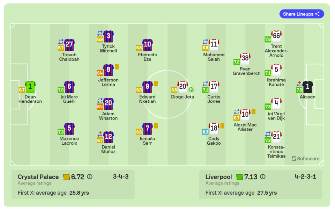335x210 pixels.
Task: Click Dean Henderson's green goalkeeper shirt
Action: pos(30,87)
